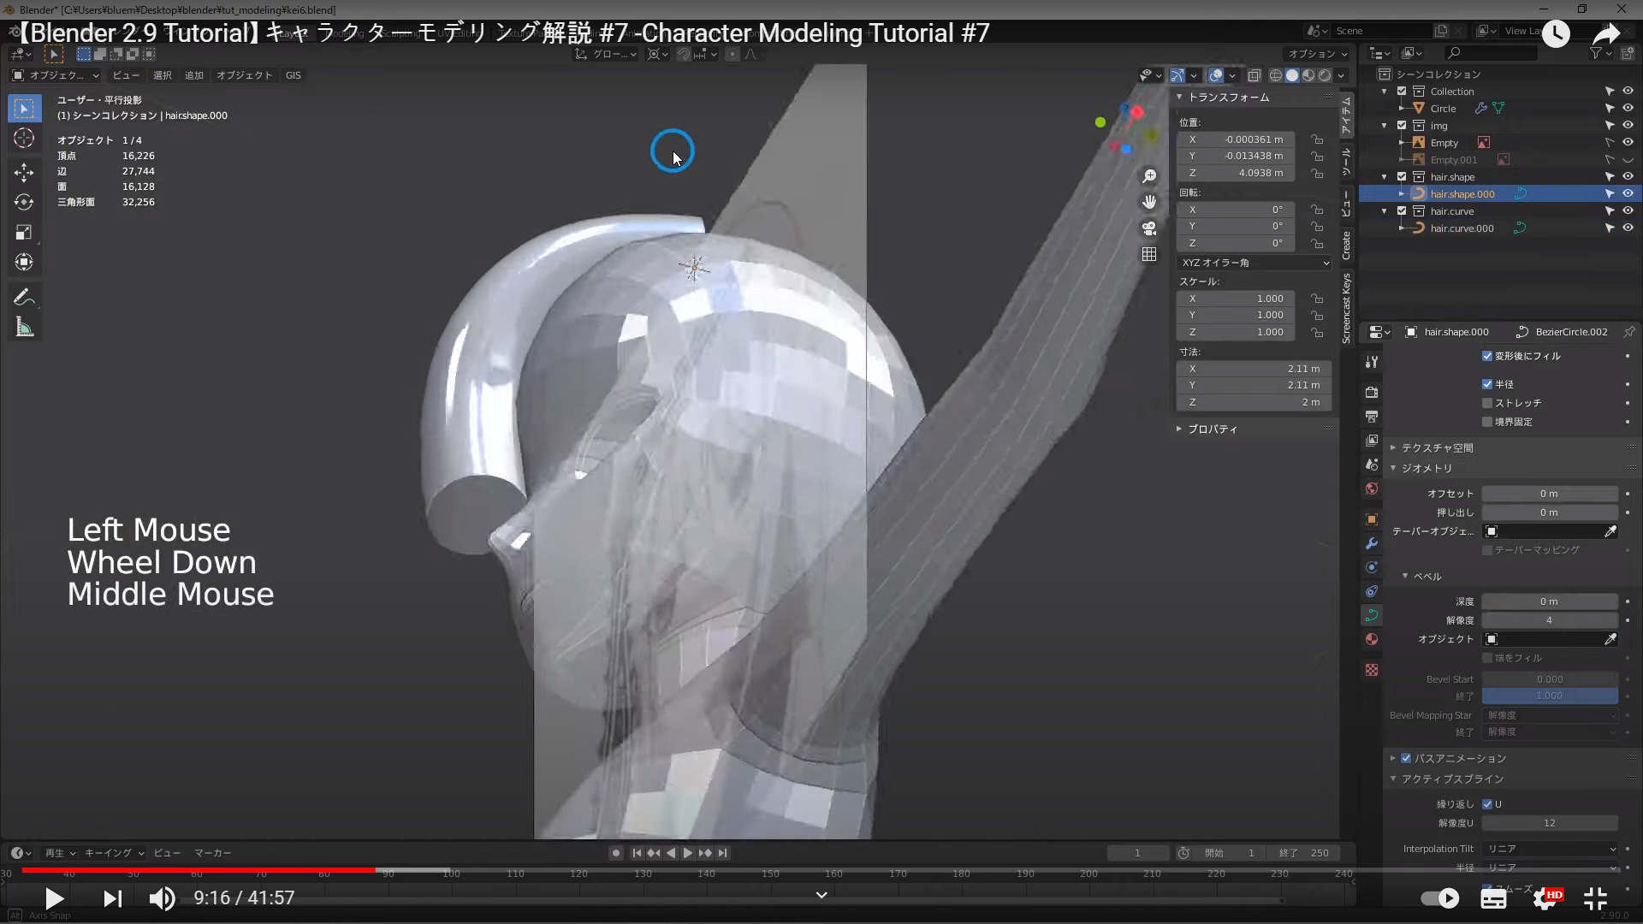The image size is (1643, 924).
Task: Select the Measure tool
Action: pyautogui.click(x=24, y=328)
